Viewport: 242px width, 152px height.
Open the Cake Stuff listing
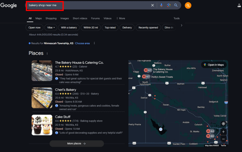click(63, 117)
